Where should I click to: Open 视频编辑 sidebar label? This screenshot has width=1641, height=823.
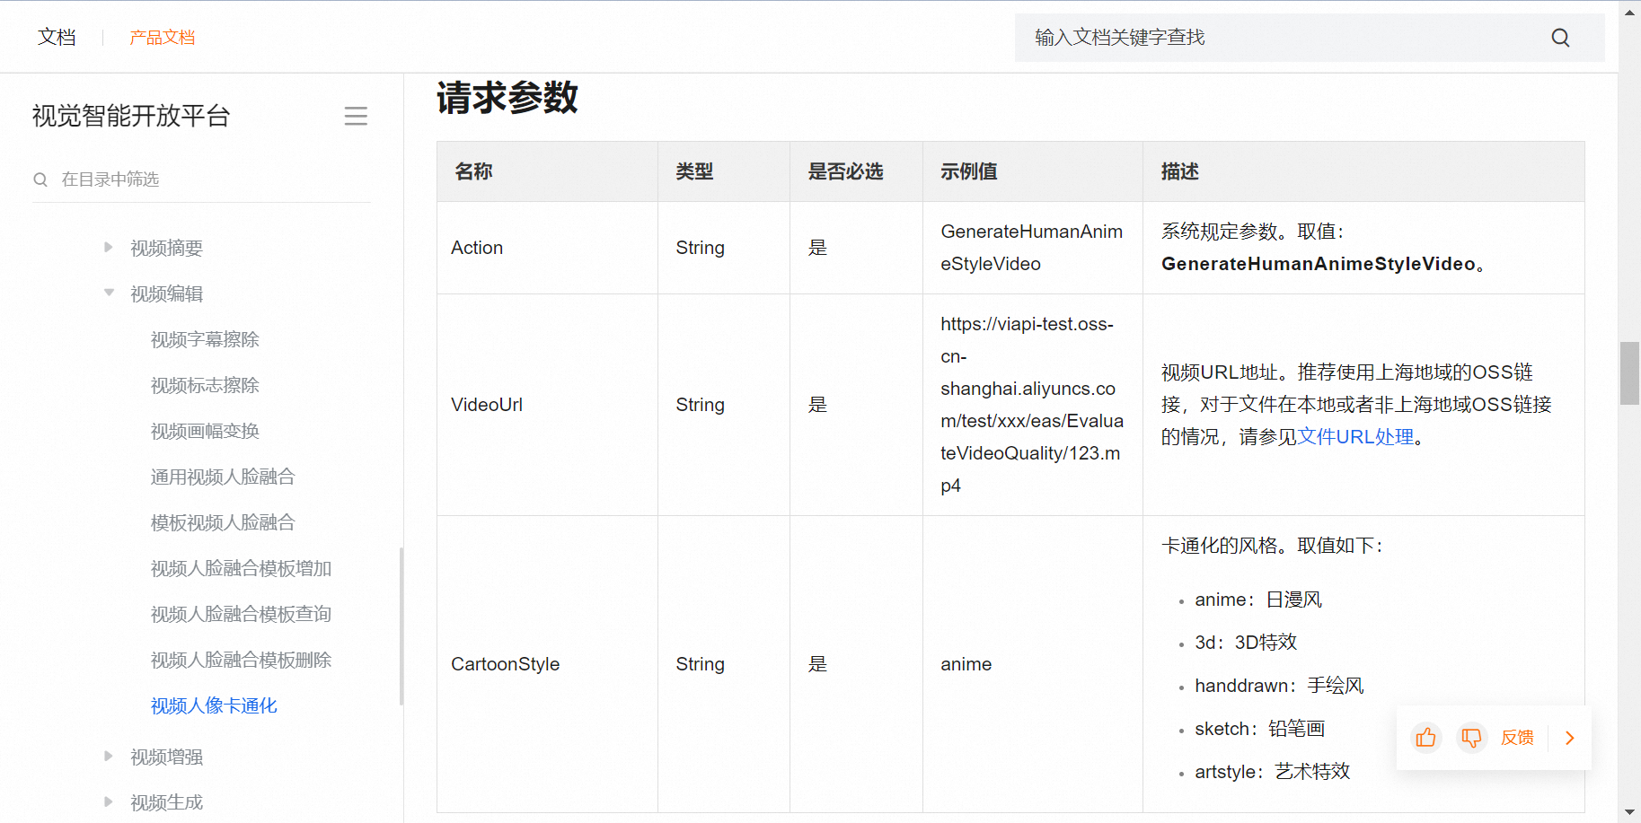(166, 293)
